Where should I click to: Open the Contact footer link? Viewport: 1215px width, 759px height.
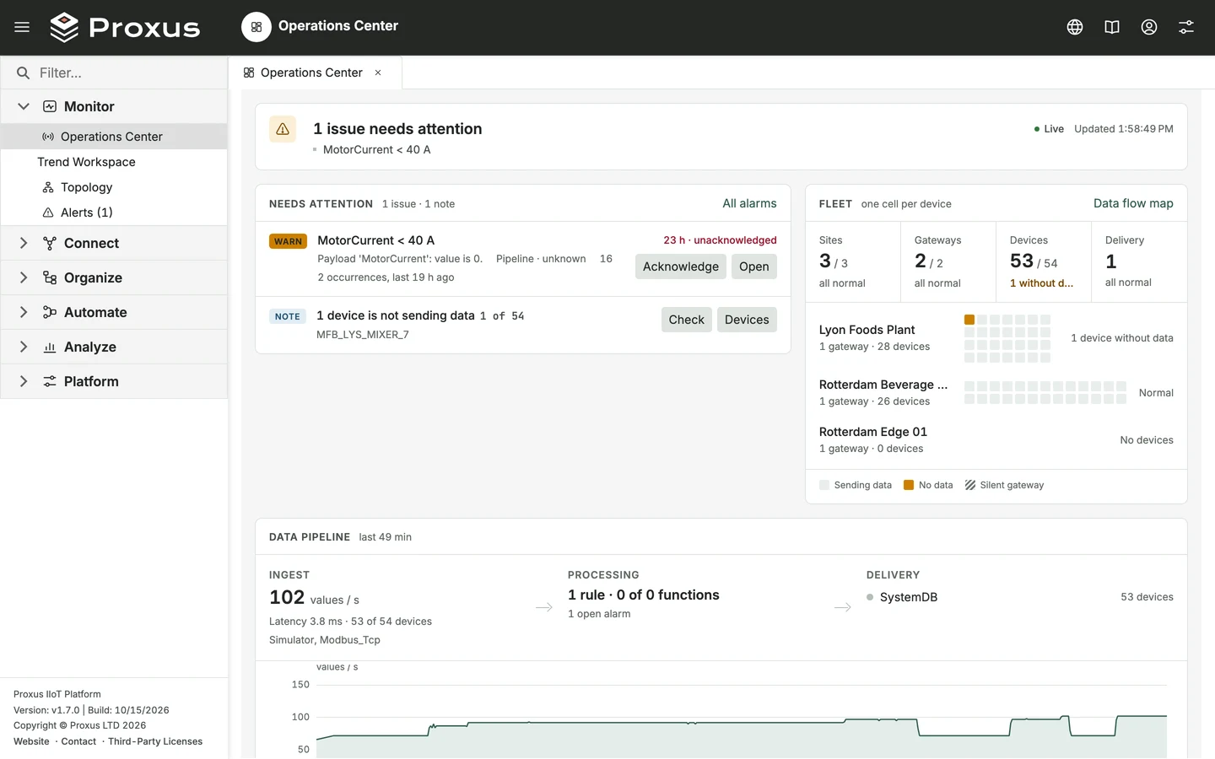coord(78,741)
